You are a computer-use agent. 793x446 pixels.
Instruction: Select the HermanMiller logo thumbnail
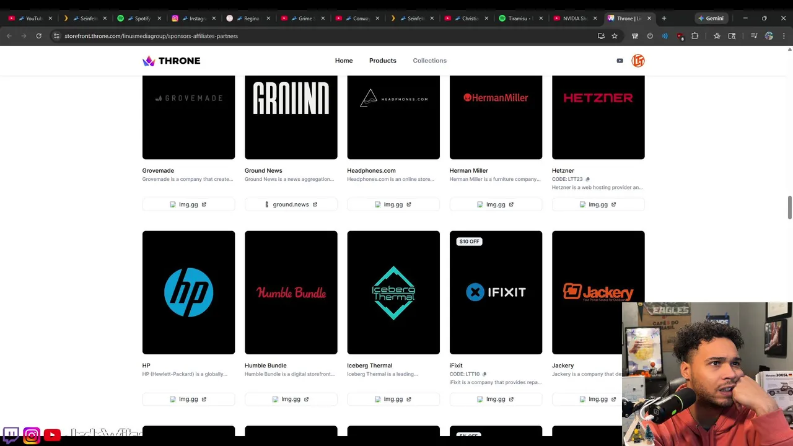pyautogui.click(x=496, y=118)
